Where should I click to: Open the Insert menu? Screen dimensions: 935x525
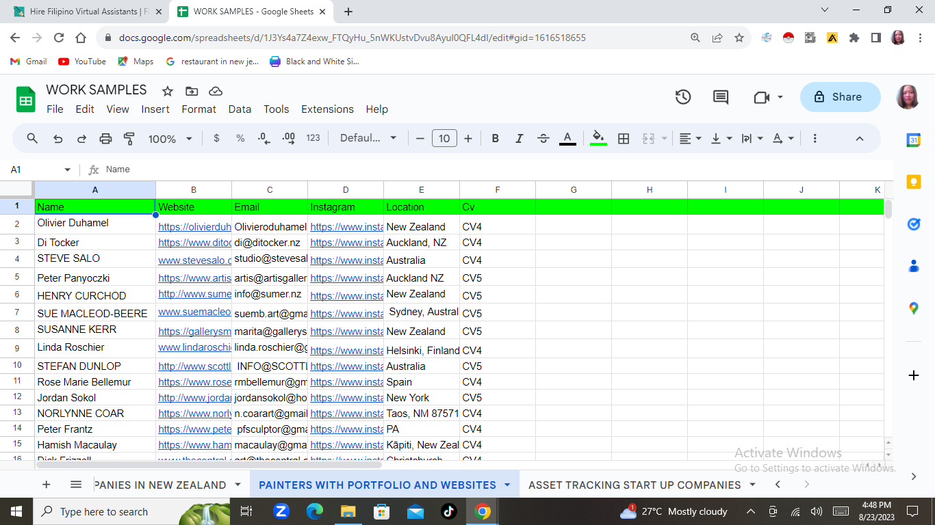(155, 109)
